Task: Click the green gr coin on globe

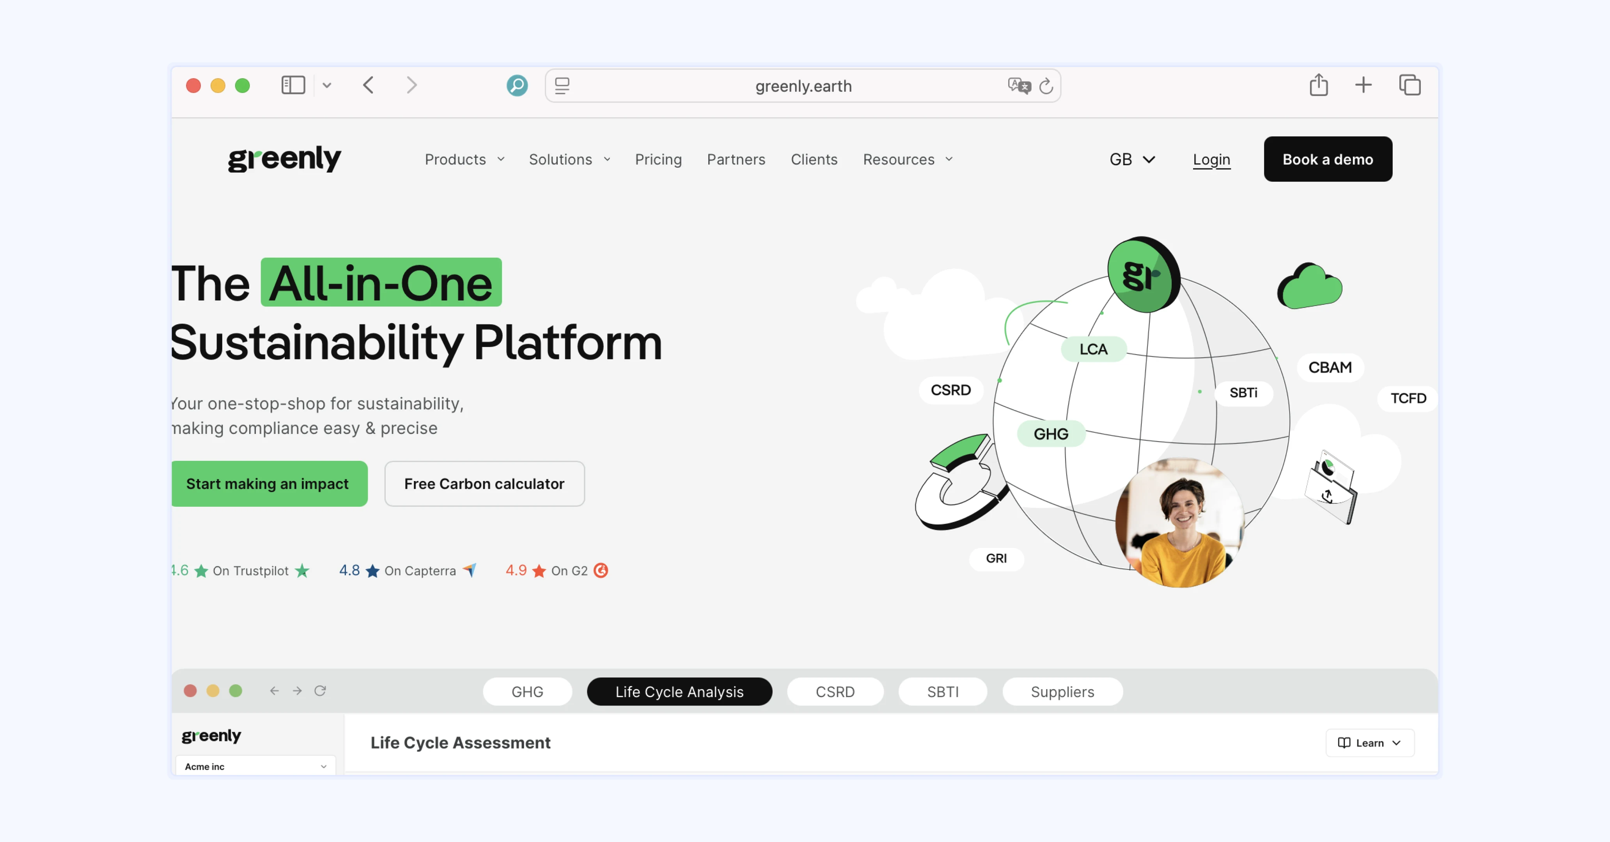Action: coord(1143,274)
